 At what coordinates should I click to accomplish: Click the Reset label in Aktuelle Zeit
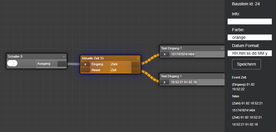(96, 70)
